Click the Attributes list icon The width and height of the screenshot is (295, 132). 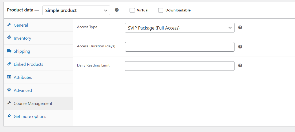(x=9, y=77)
